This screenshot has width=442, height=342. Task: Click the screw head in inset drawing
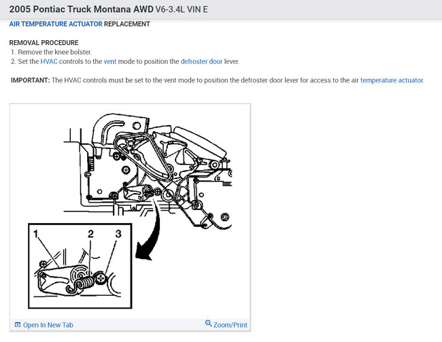[101, 278]
